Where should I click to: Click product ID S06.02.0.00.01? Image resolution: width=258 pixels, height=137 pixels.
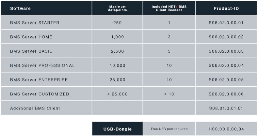[x=226, y=23]
